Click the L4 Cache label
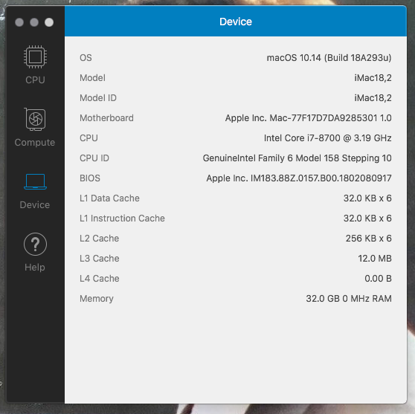Viewport: 415px width, 414px height. tap(99, 279)
